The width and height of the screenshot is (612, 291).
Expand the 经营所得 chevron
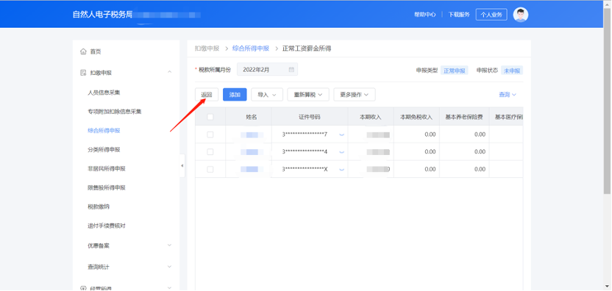coord(169,288)
